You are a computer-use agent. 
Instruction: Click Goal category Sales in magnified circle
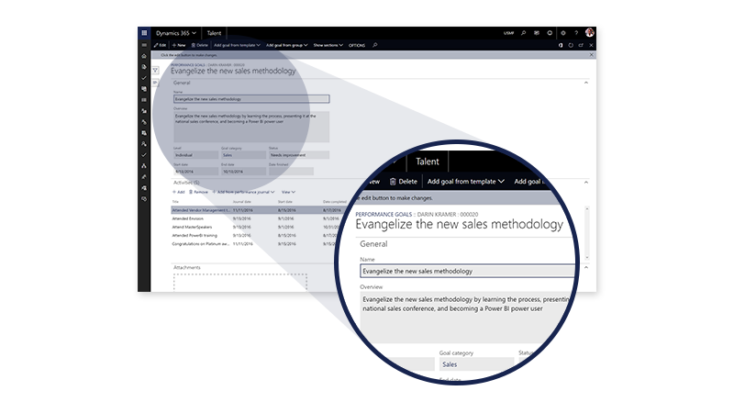[476, 364]
